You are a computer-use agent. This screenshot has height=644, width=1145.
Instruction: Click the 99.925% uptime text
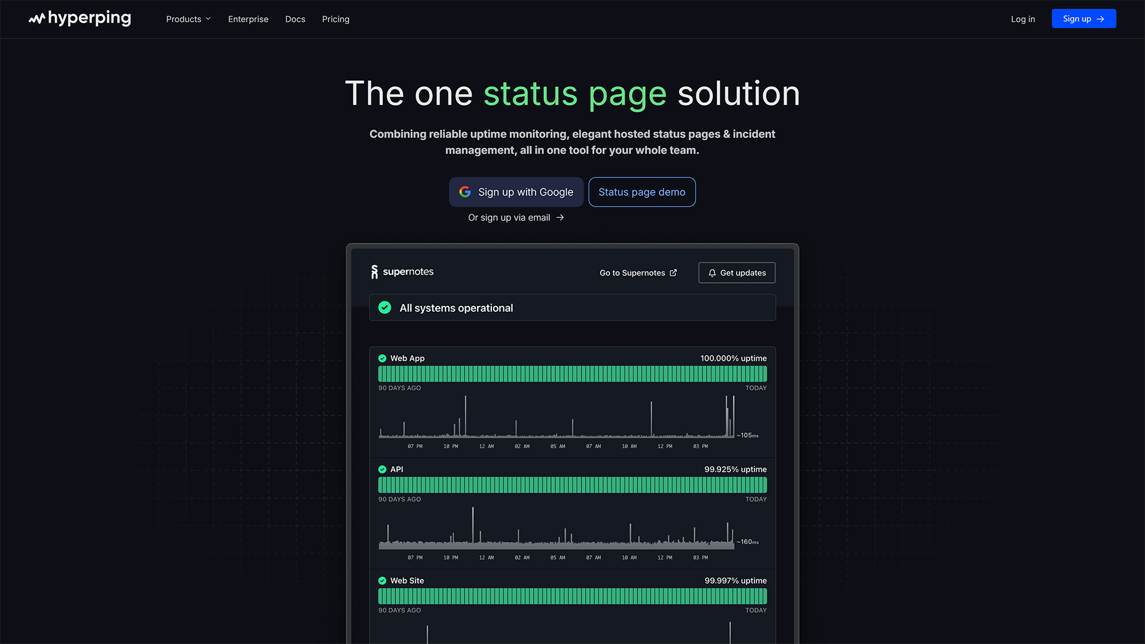(735, 469)
